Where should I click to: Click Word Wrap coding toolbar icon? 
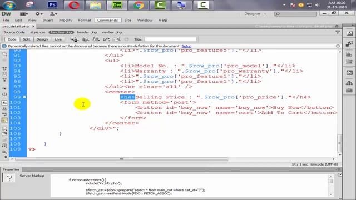4,114
